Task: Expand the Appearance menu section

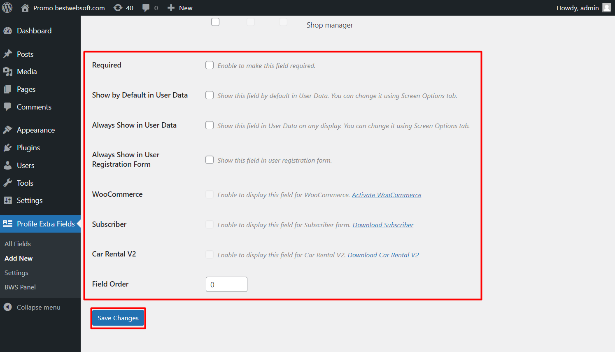Action: coord(35,130)
